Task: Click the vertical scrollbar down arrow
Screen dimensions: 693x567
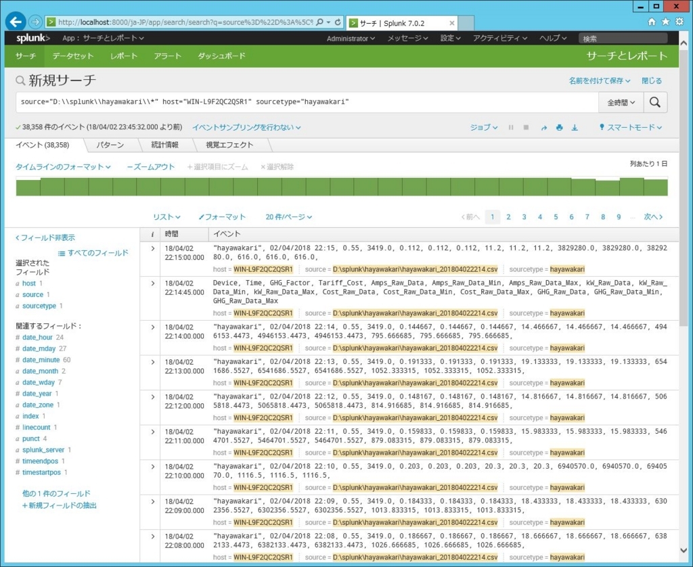Action: point(684,550)
